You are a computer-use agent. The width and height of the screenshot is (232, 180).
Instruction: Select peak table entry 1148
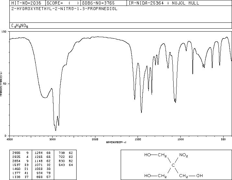(x=39, y=161)
